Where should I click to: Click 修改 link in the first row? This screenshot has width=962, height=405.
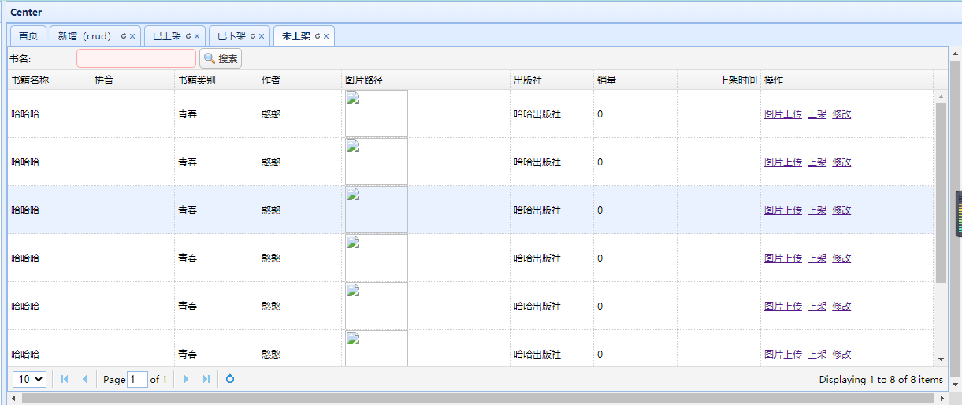[841, 114]
